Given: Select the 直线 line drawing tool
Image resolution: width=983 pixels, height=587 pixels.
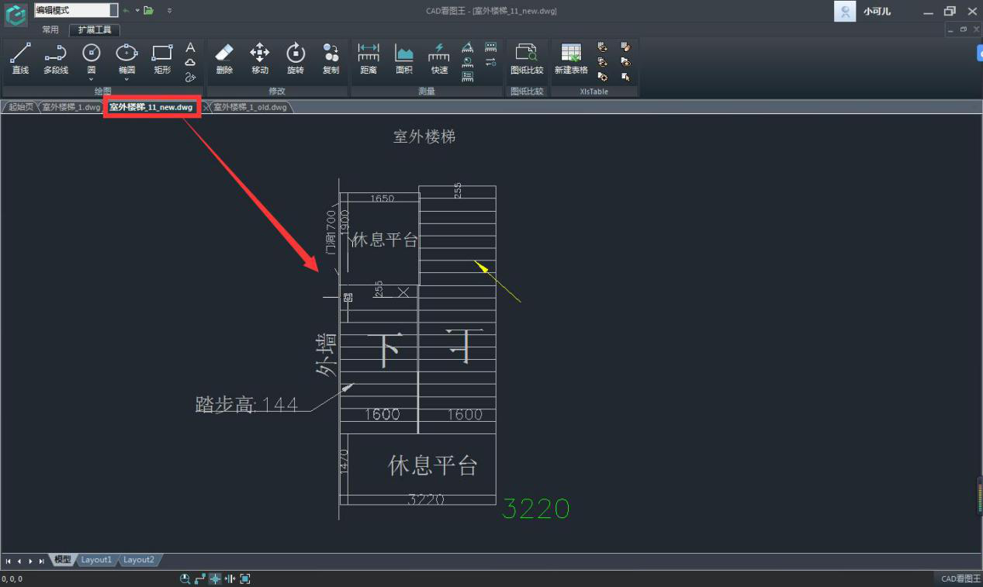Looking at the screenshot, I should click(20, 58).
